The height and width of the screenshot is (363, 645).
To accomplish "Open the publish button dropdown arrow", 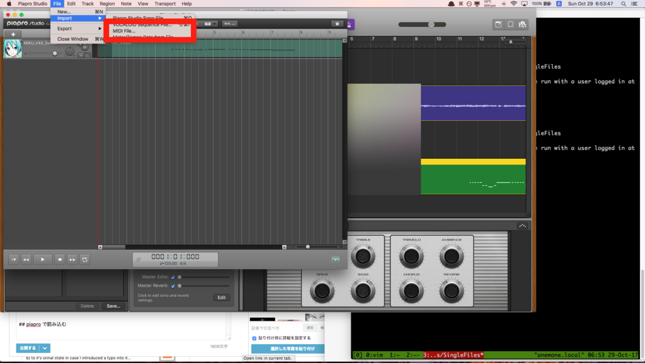I will click(x=45, y=348).
